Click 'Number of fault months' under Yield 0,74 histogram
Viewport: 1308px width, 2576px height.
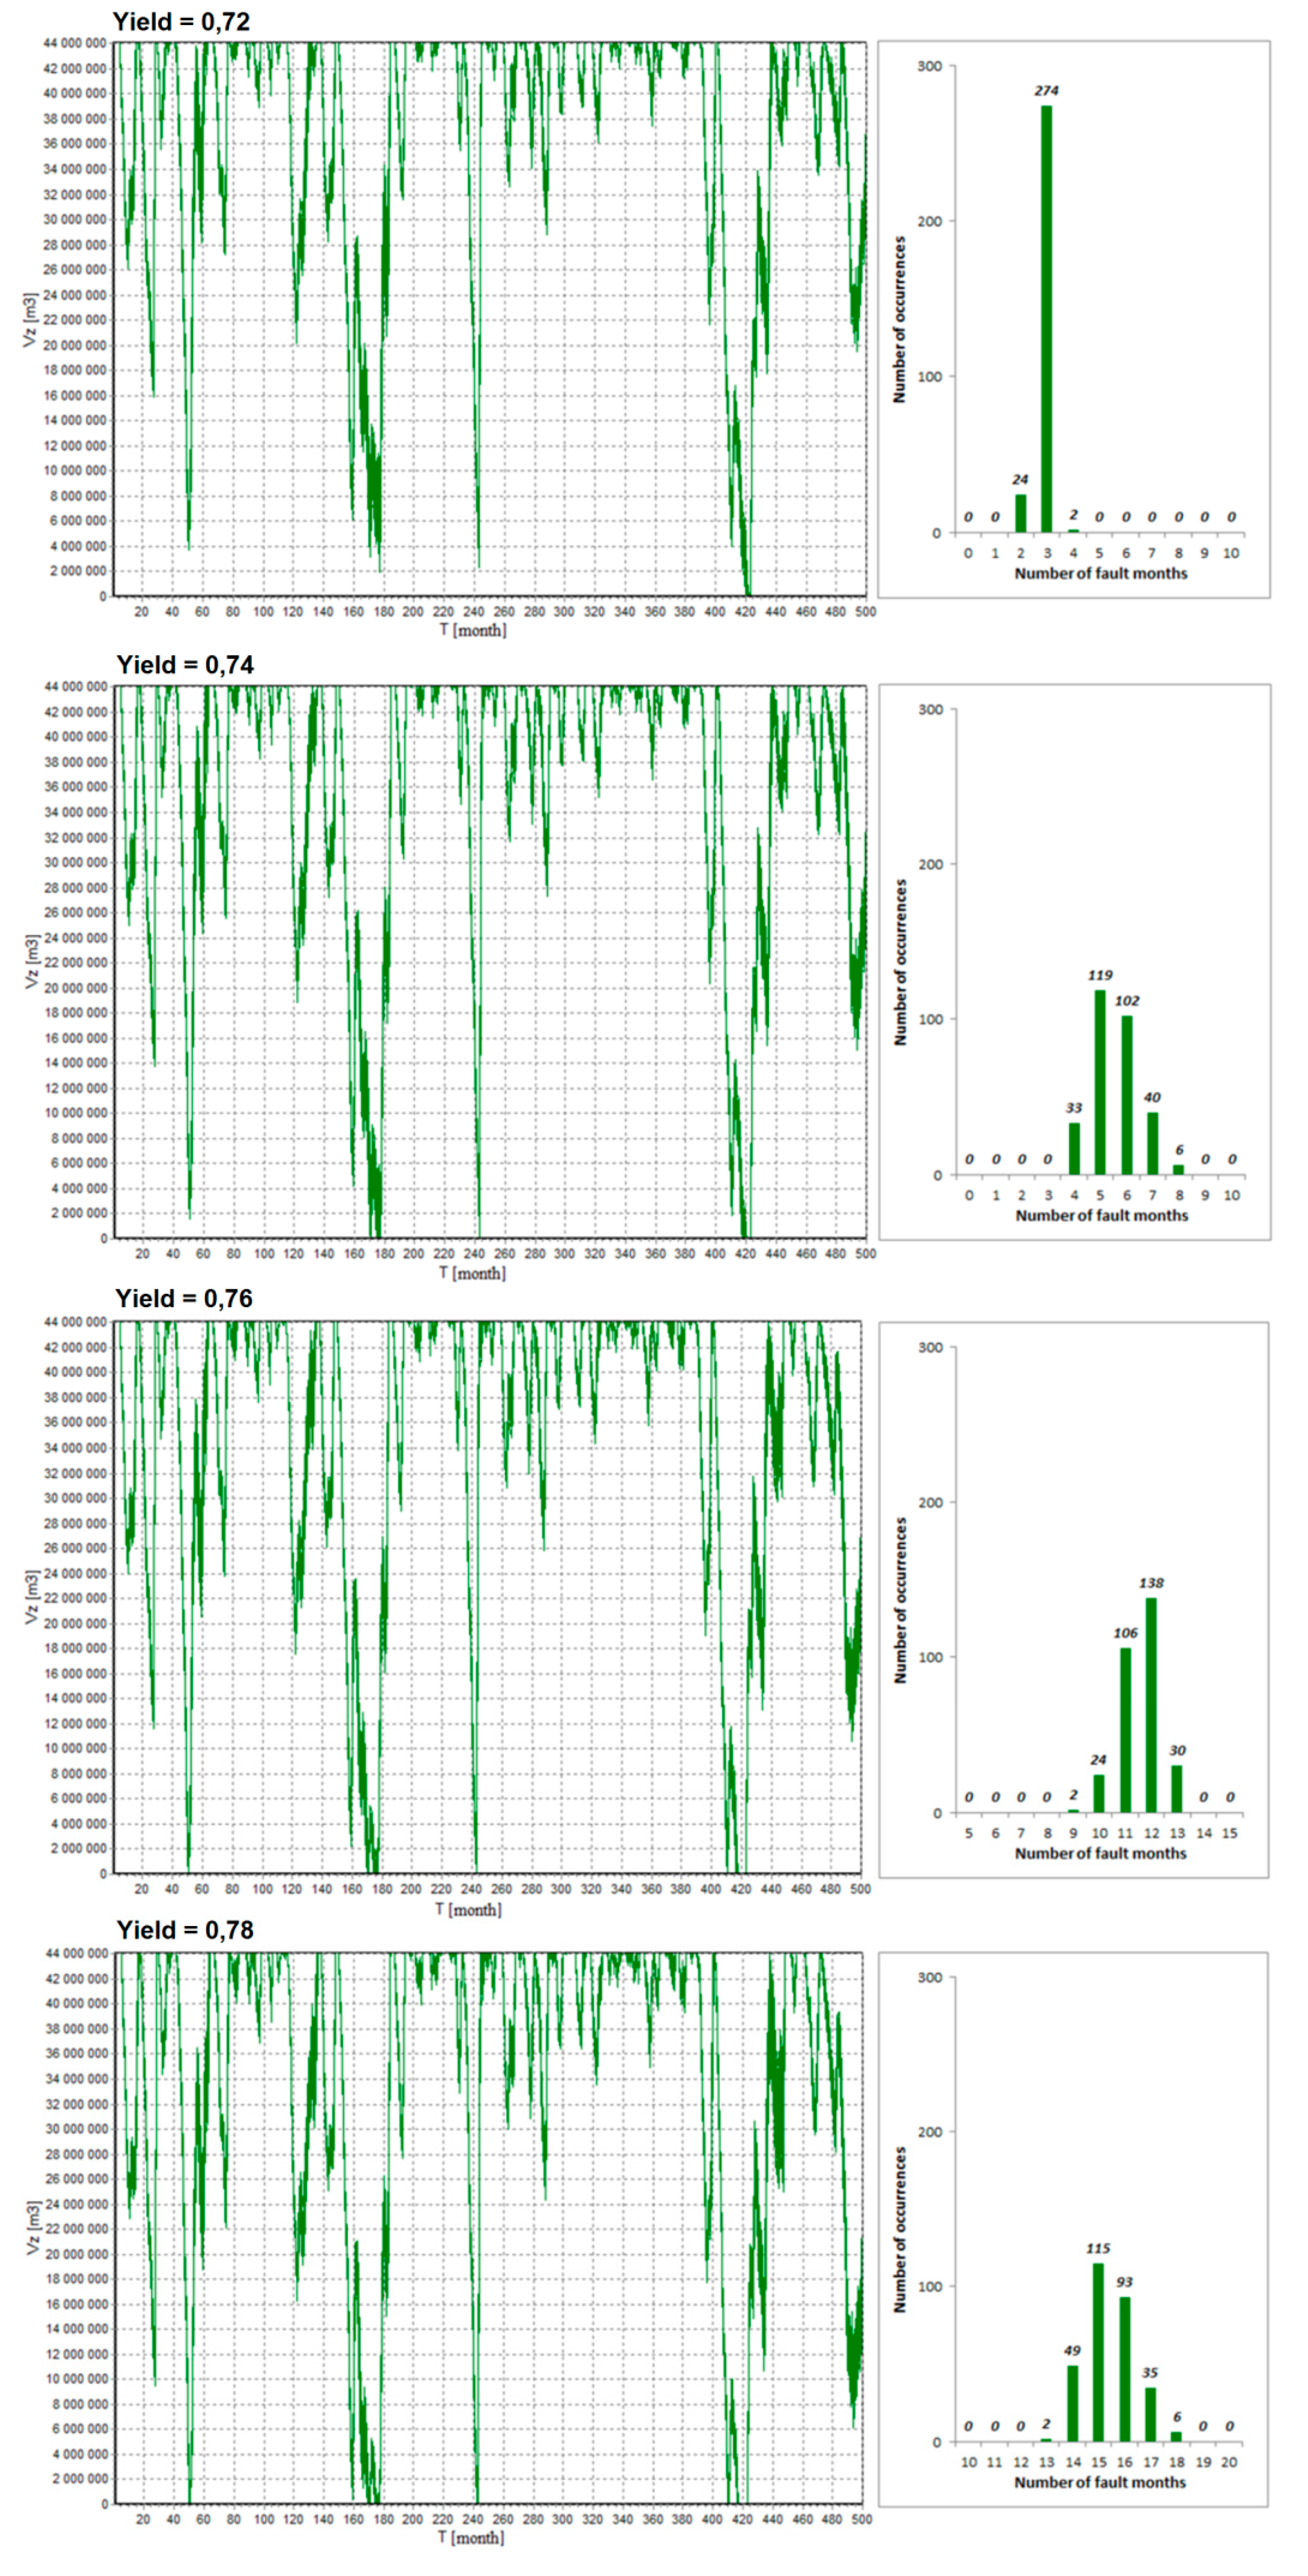pos(1101,1216)
